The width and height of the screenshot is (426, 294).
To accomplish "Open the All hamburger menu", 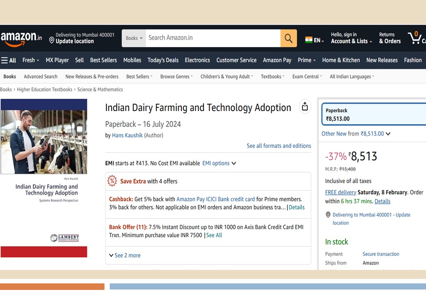I will (x=9, y=60).
